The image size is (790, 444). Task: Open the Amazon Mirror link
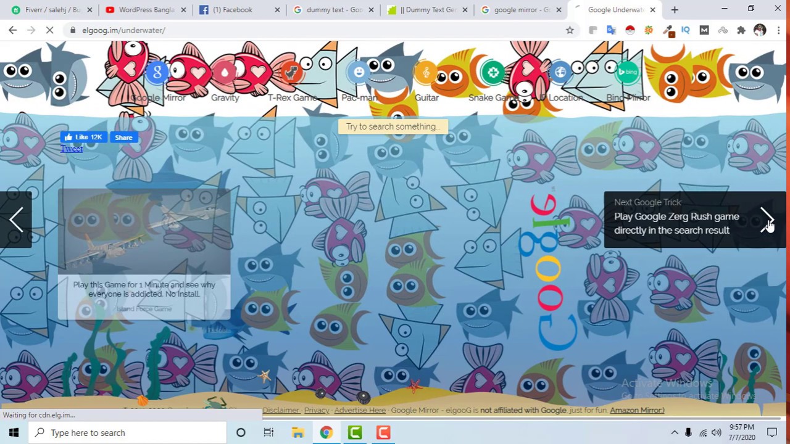(x=637, y=410)
